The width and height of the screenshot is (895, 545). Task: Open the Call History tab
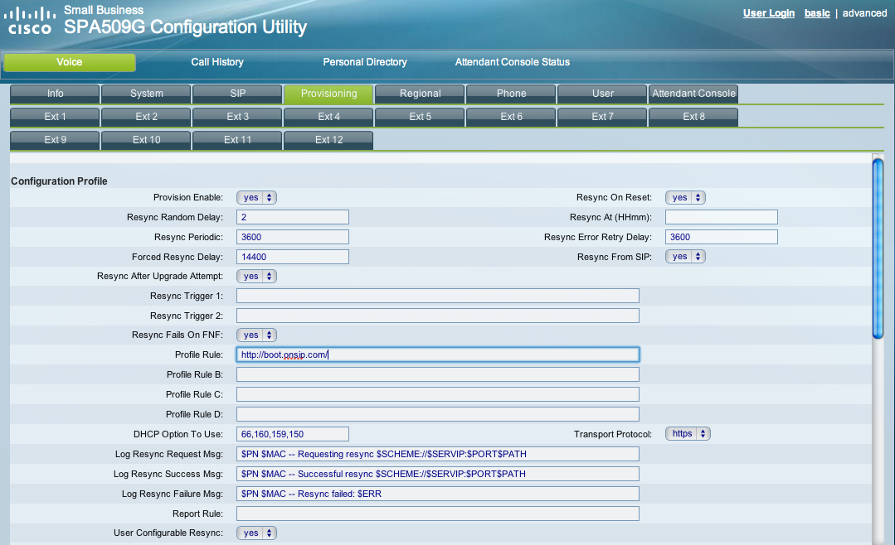(x=216, y=62)
